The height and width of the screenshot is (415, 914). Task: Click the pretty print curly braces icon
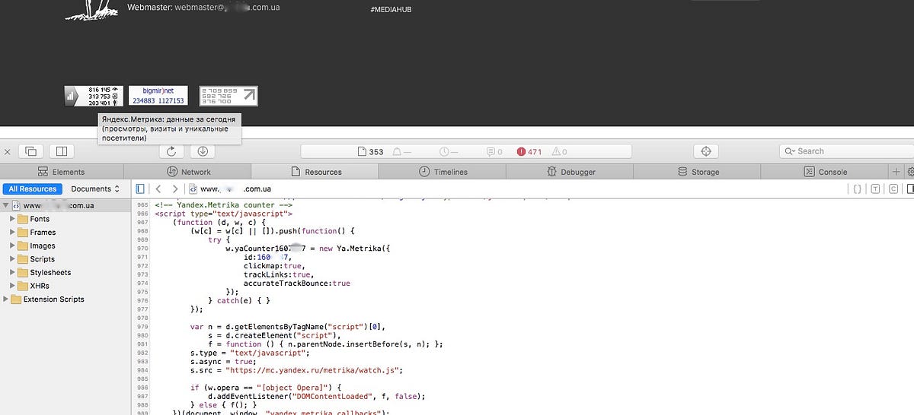[x=857, y=188]
